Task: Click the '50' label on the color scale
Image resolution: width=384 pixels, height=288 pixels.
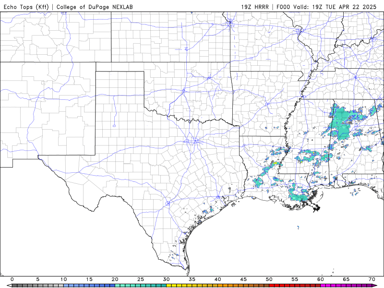Action: coord(269,279)
